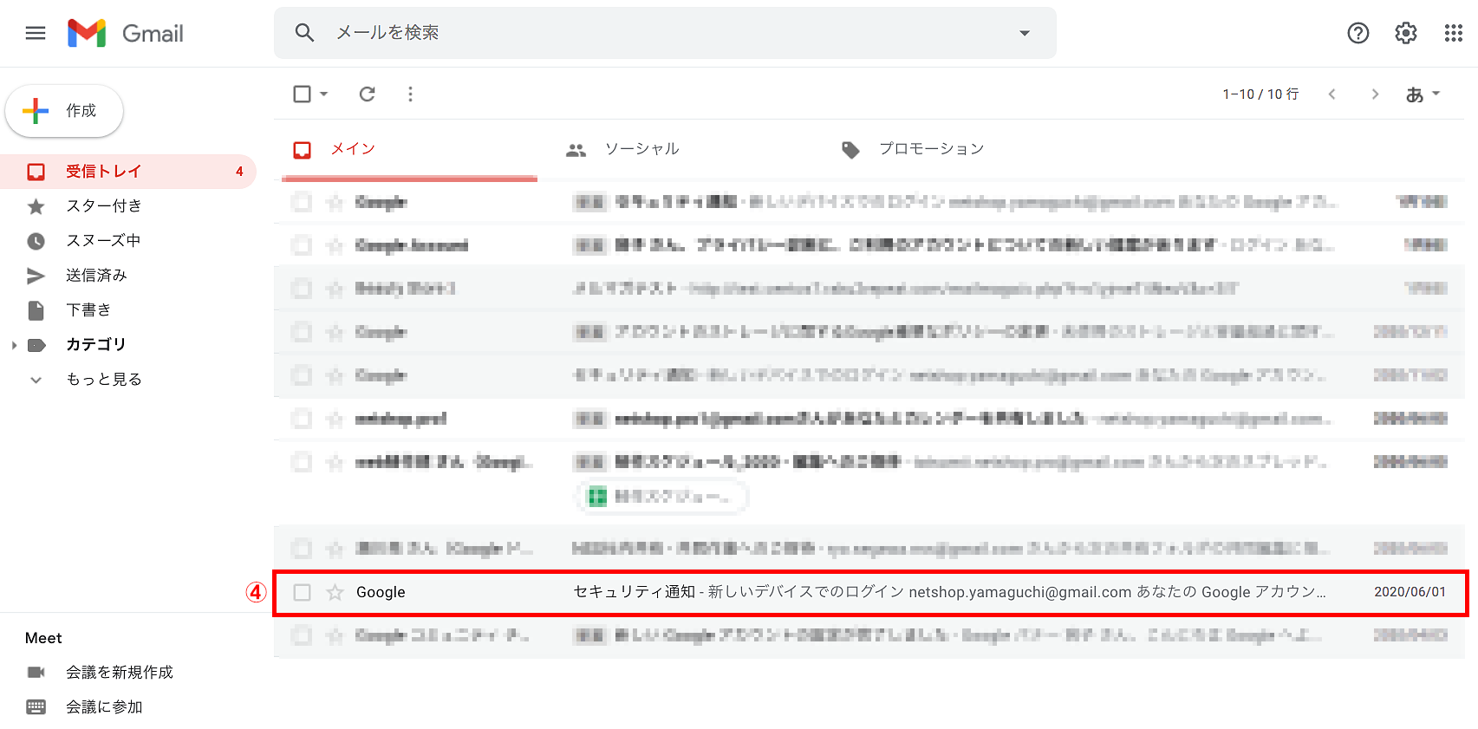
Task: Switch to the プロモーション tab
Action: [x=931, y=149]
